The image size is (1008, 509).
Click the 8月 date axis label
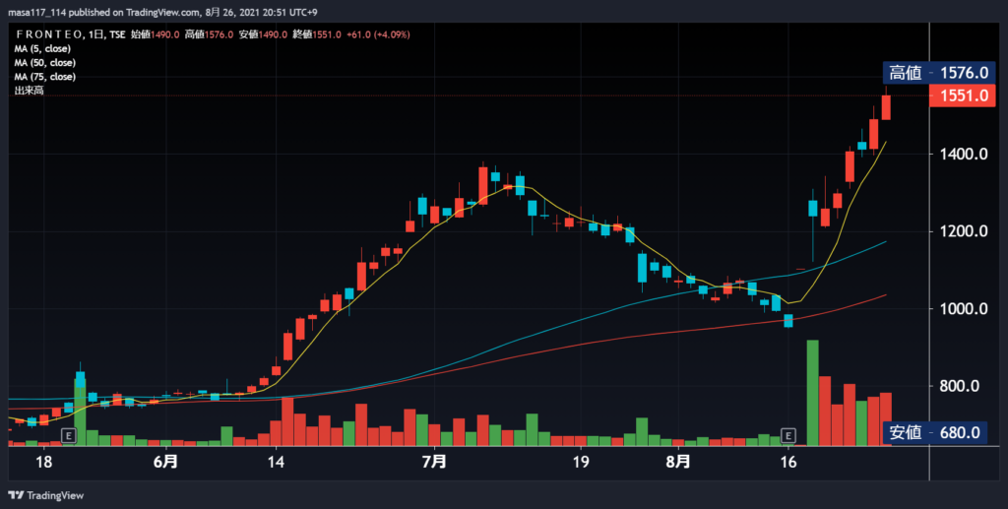point(678,462)
